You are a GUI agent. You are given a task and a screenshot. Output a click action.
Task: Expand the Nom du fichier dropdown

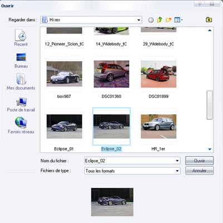tap(177, 161)
